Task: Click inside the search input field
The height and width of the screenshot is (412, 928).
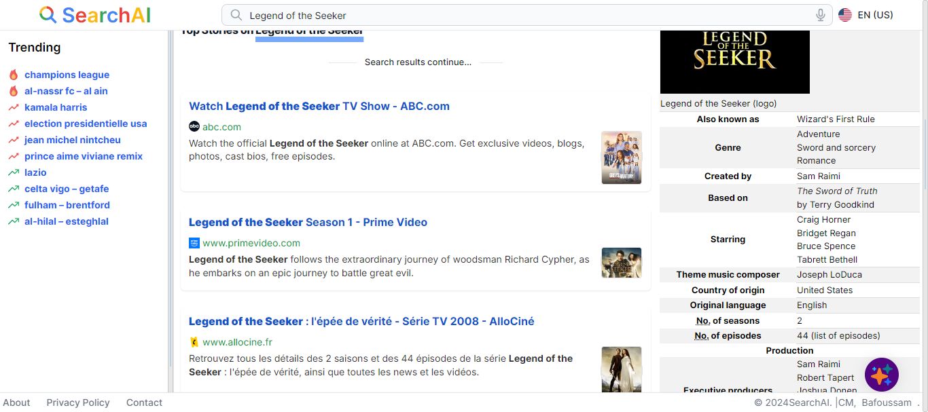Action: point(523,15)
